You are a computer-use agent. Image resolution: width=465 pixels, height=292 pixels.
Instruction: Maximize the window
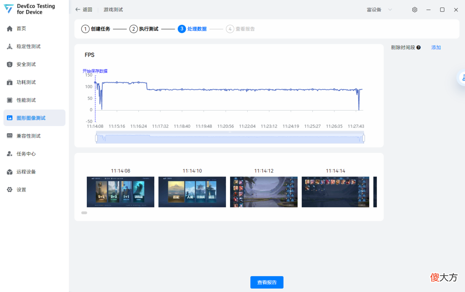click(442, 10)
